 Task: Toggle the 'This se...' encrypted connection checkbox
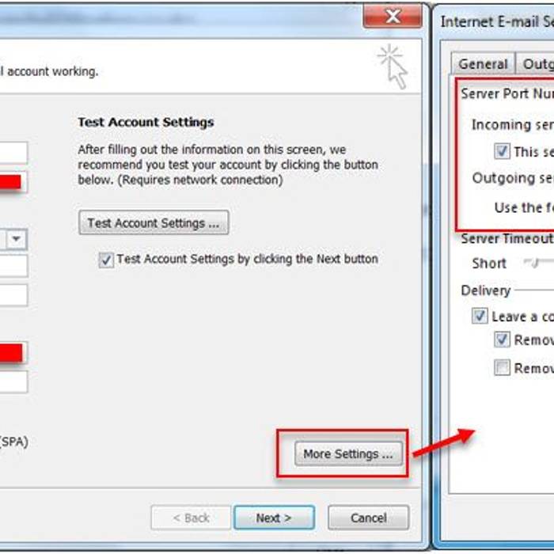pos(502,151)
